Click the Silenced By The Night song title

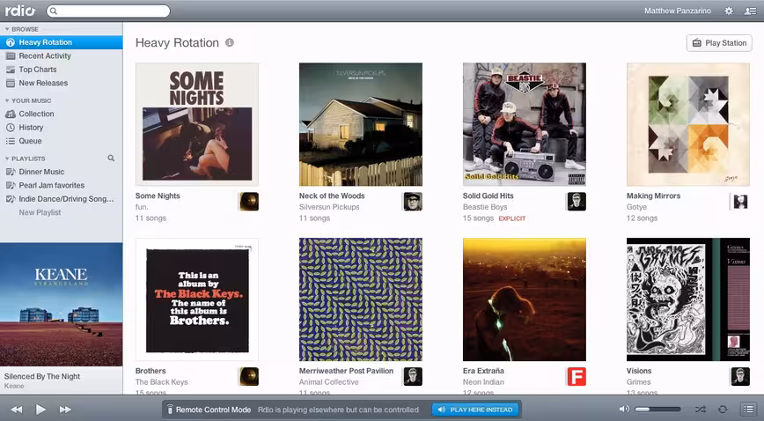[42, 376]
